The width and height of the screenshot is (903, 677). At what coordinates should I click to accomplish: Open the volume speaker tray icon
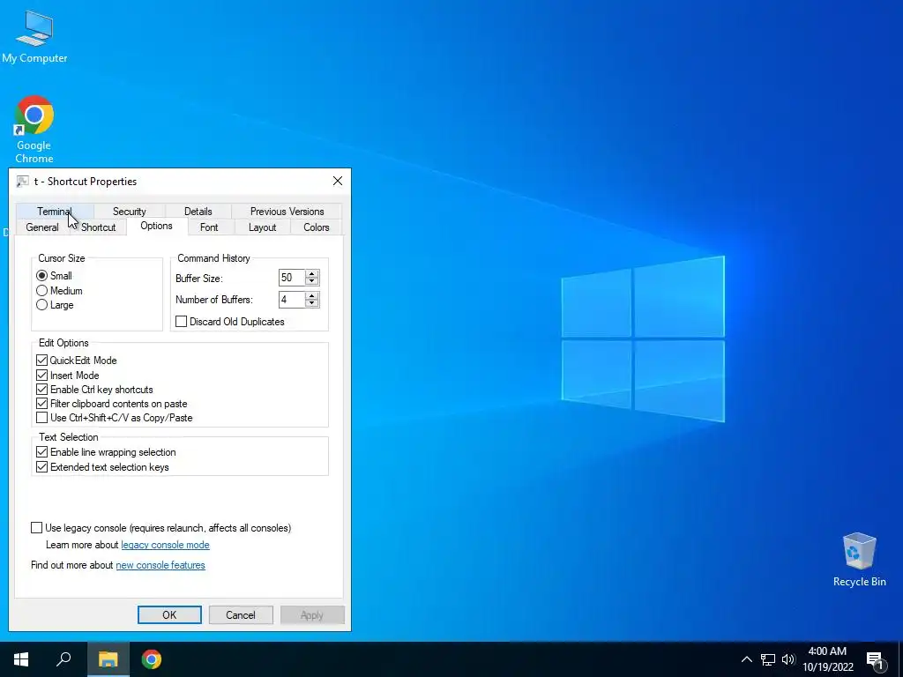788,659
